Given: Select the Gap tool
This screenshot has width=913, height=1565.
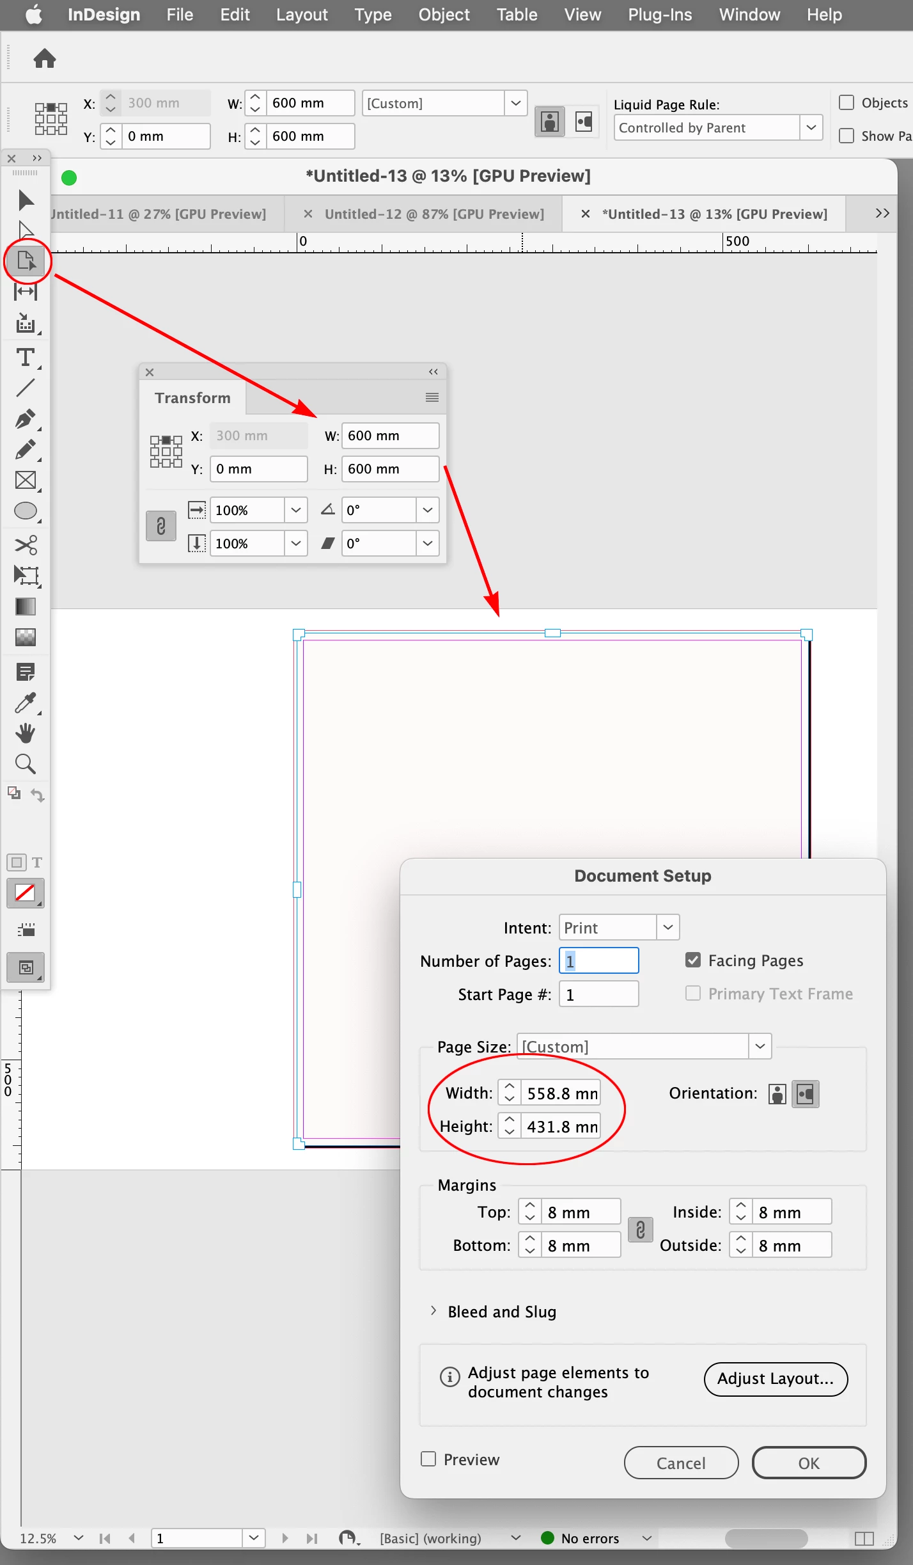Looking at the screenshot, I should [26, 292].
